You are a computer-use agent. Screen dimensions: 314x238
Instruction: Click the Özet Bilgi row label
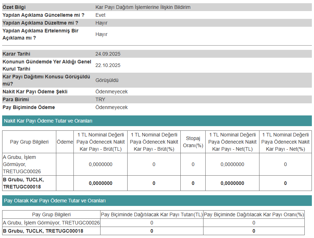pos(14,7)
